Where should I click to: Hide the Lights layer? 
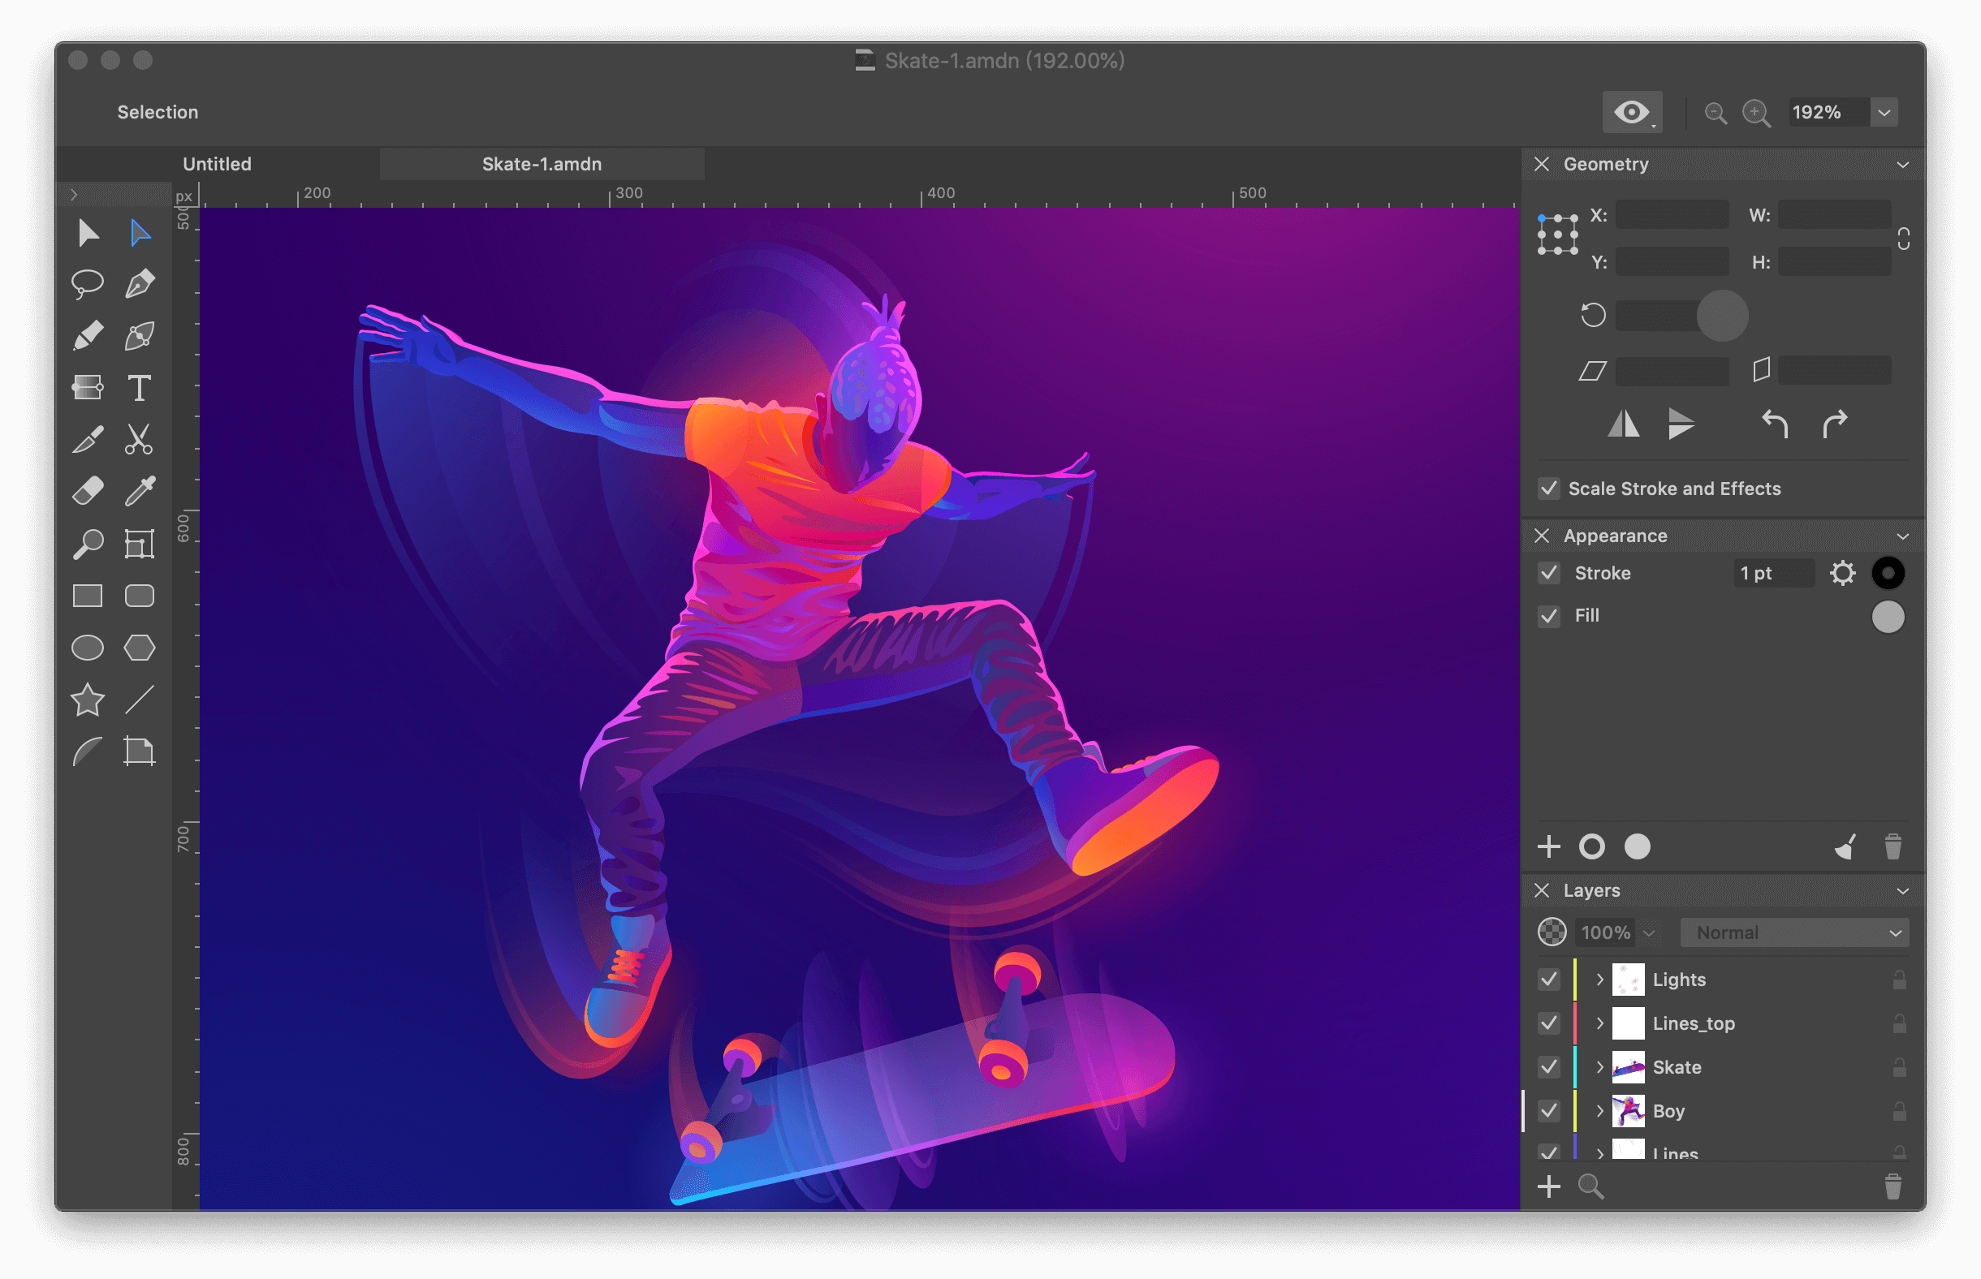pos(1548,980)
